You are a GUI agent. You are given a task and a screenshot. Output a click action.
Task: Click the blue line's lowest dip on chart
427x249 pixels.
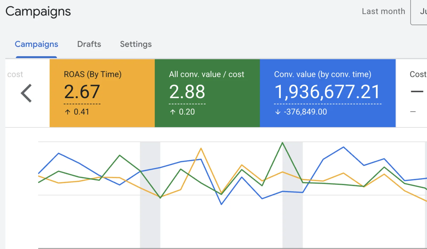point(222,204)
